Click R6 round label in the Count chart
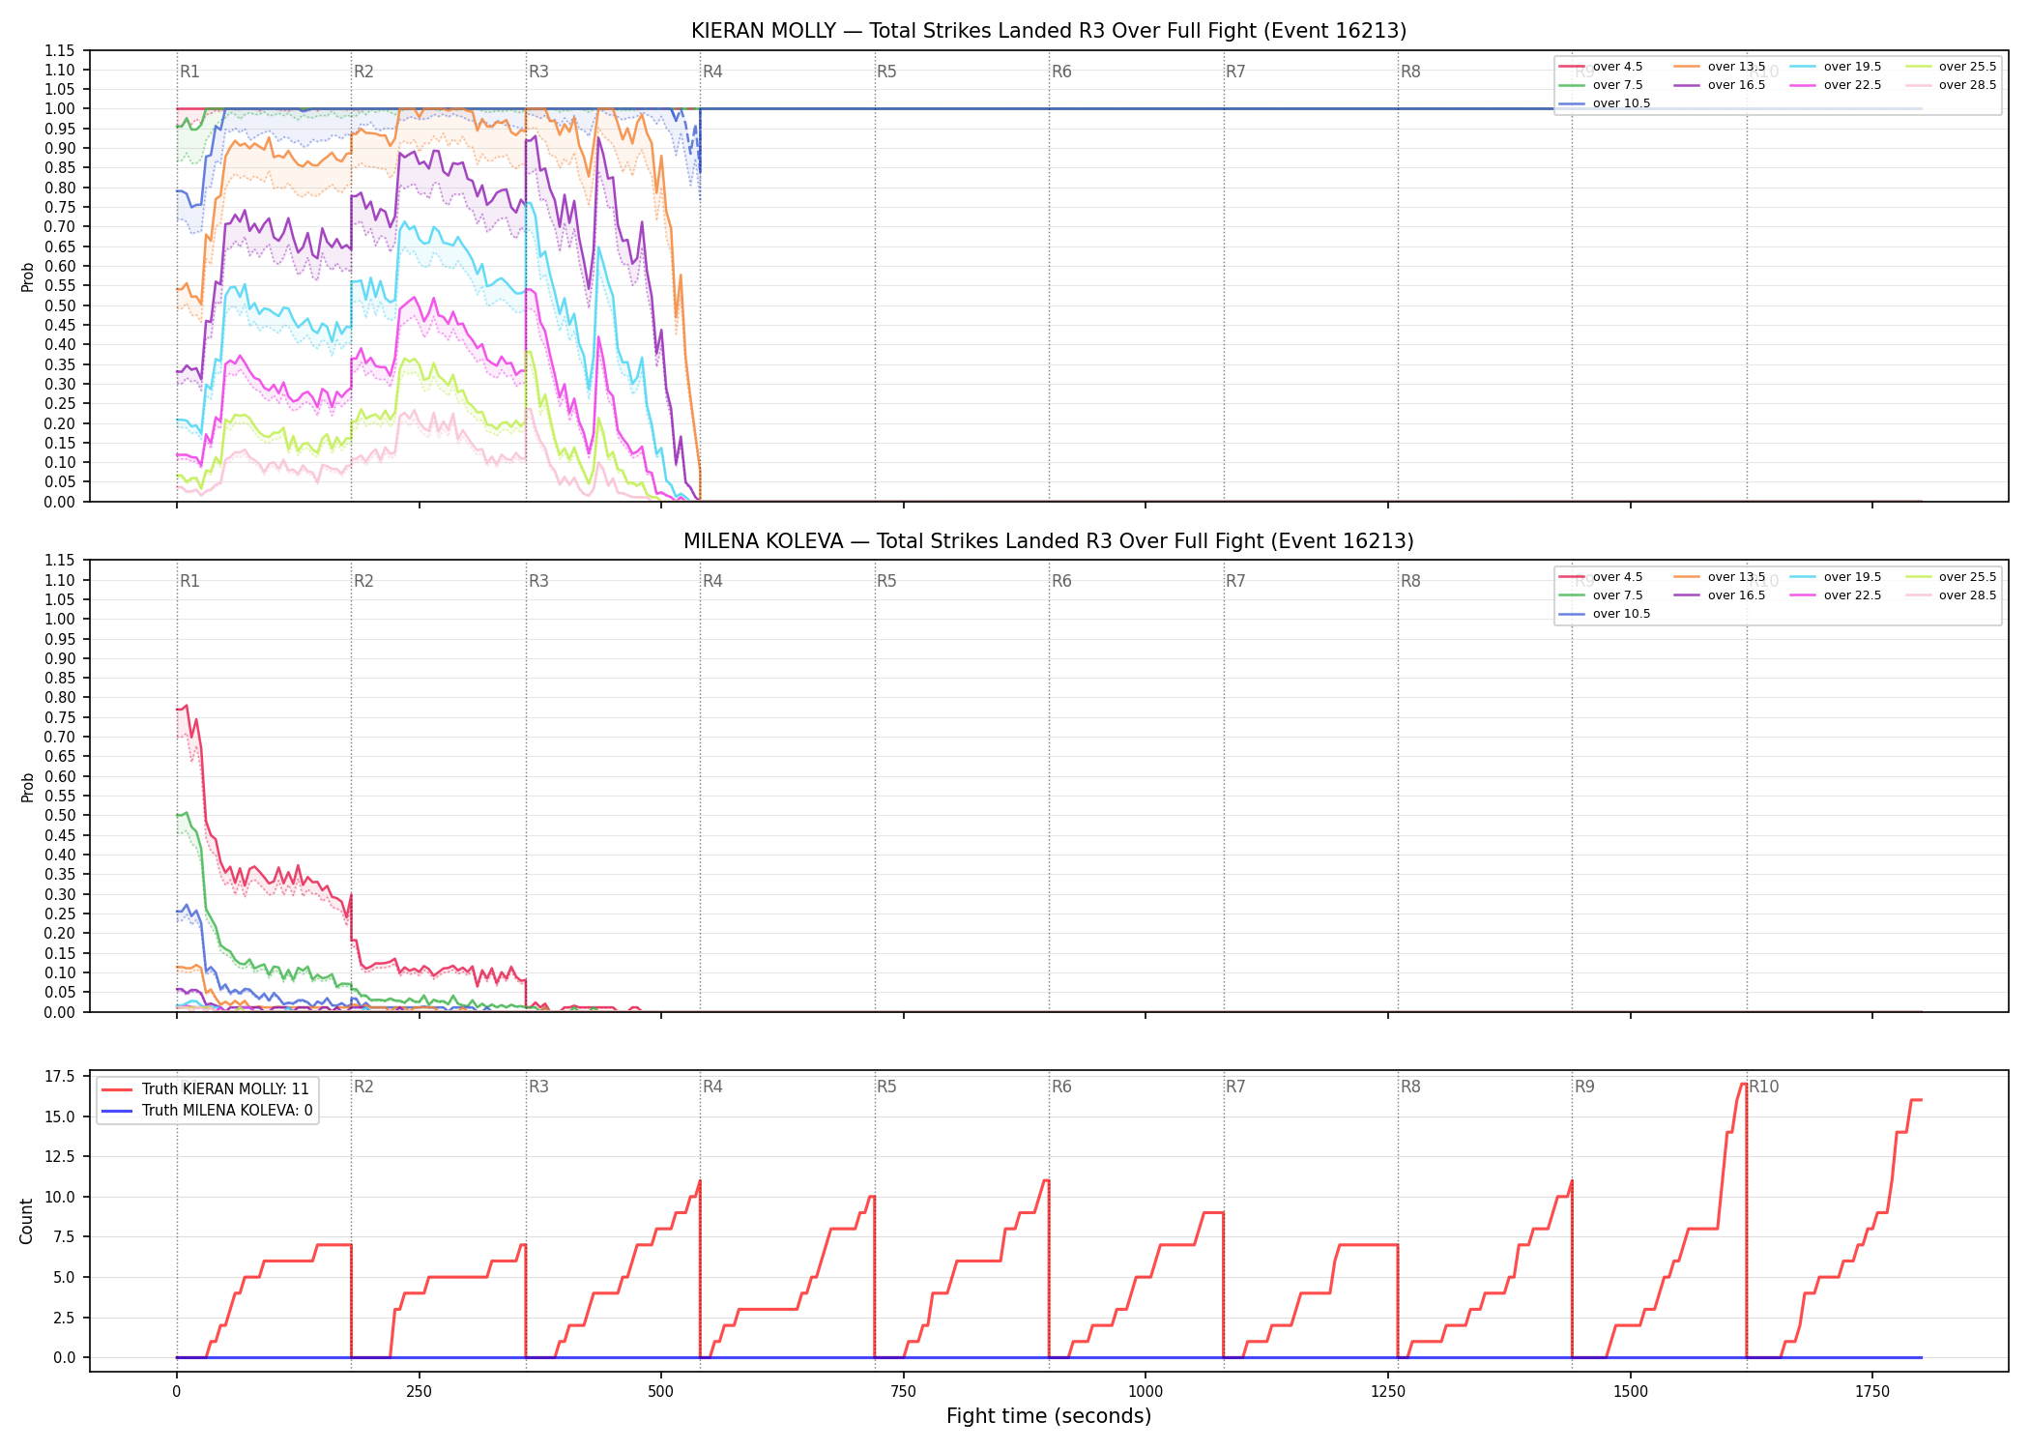Viewport: 2030px width, 1450px height. (1061, 1087)
